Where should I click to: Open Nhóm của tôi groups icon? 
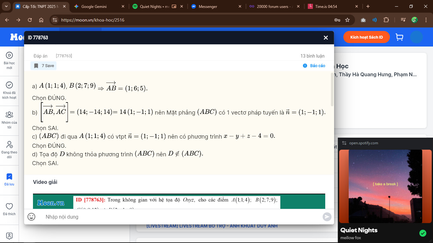click(x=10, y=120)
